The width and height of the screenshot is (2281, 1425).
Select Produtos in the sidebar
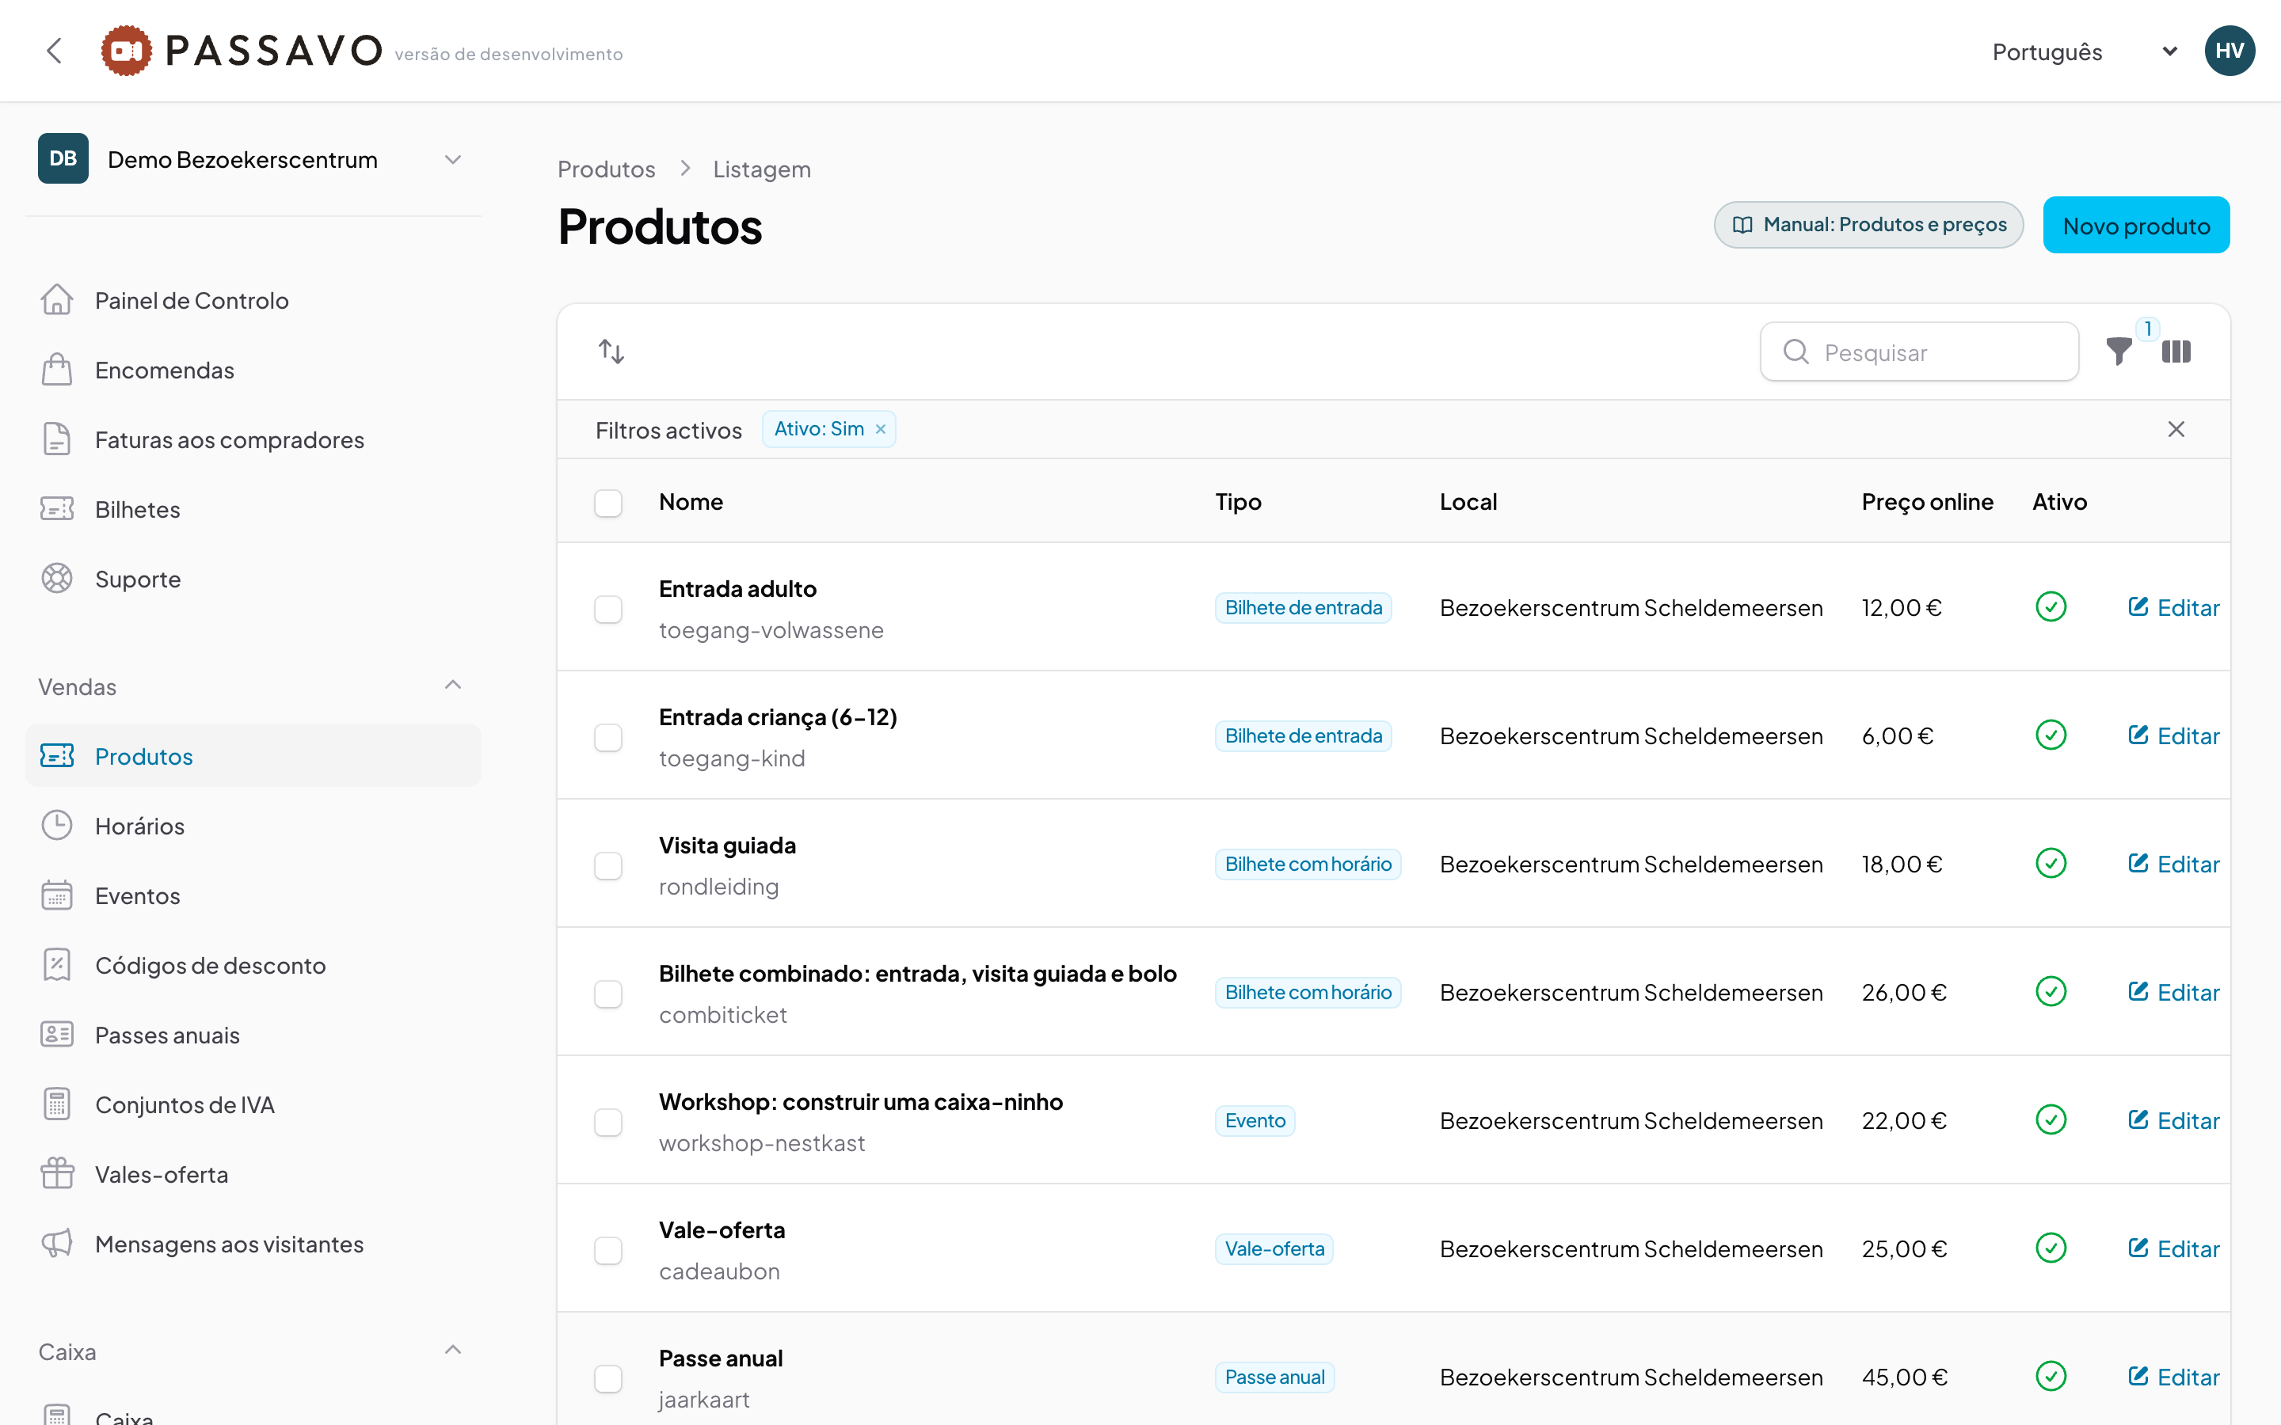pos(253,756)
